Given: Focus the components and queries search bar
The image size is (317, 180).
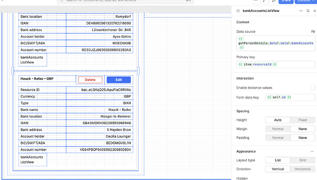Looking at the screenshot, I should (x=125, y=1).
